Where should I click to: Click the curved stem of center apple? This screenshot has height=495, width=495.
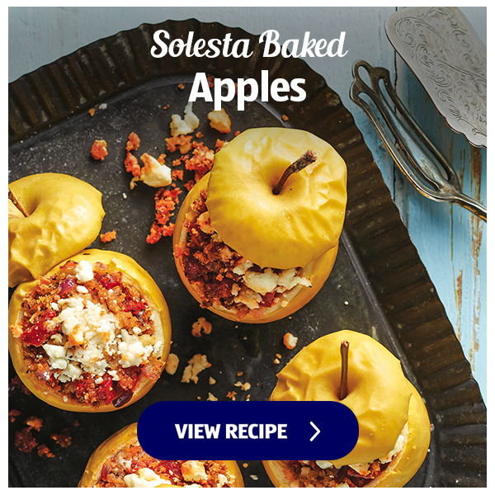(294, 172)
